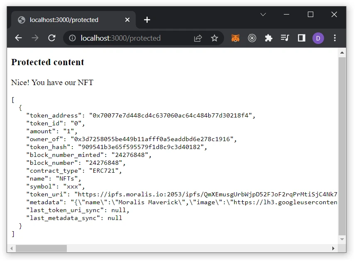Open the Extensions puzzle menu

tap(268, 38)
